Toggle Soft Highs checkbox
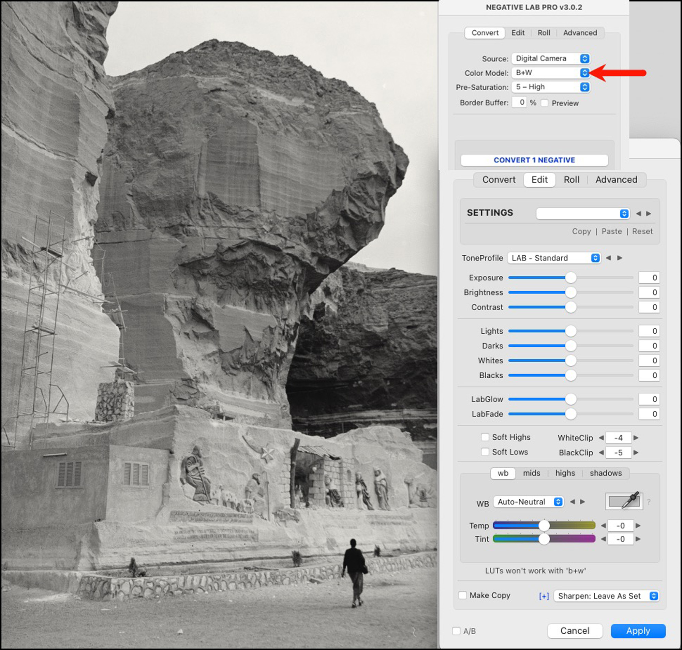The image size is (682, 650). 485,437
